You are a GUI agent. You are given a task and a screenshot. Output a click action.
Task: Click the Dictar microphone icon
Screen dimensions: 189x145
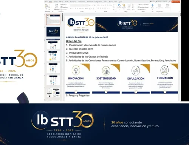tap(152, 5)
